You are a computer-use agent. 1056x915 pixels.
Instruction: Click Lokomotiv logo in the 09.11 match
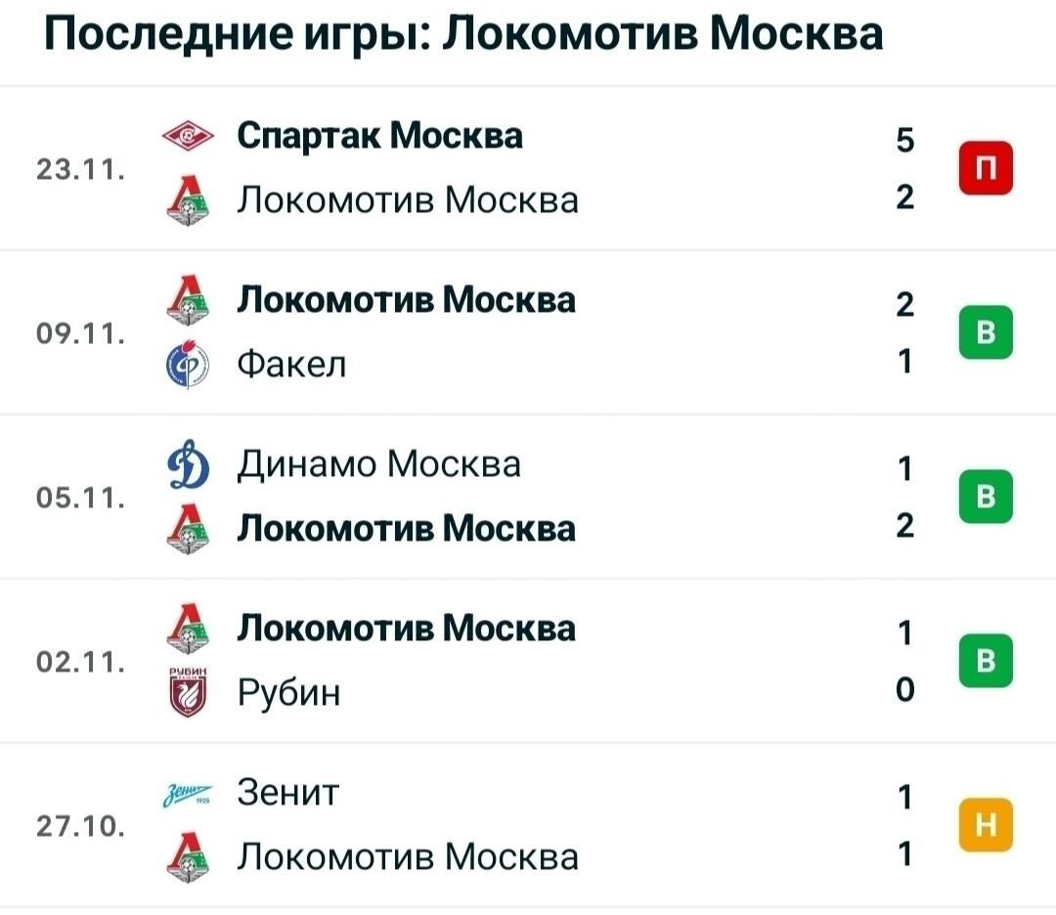[x=188, y=300]
